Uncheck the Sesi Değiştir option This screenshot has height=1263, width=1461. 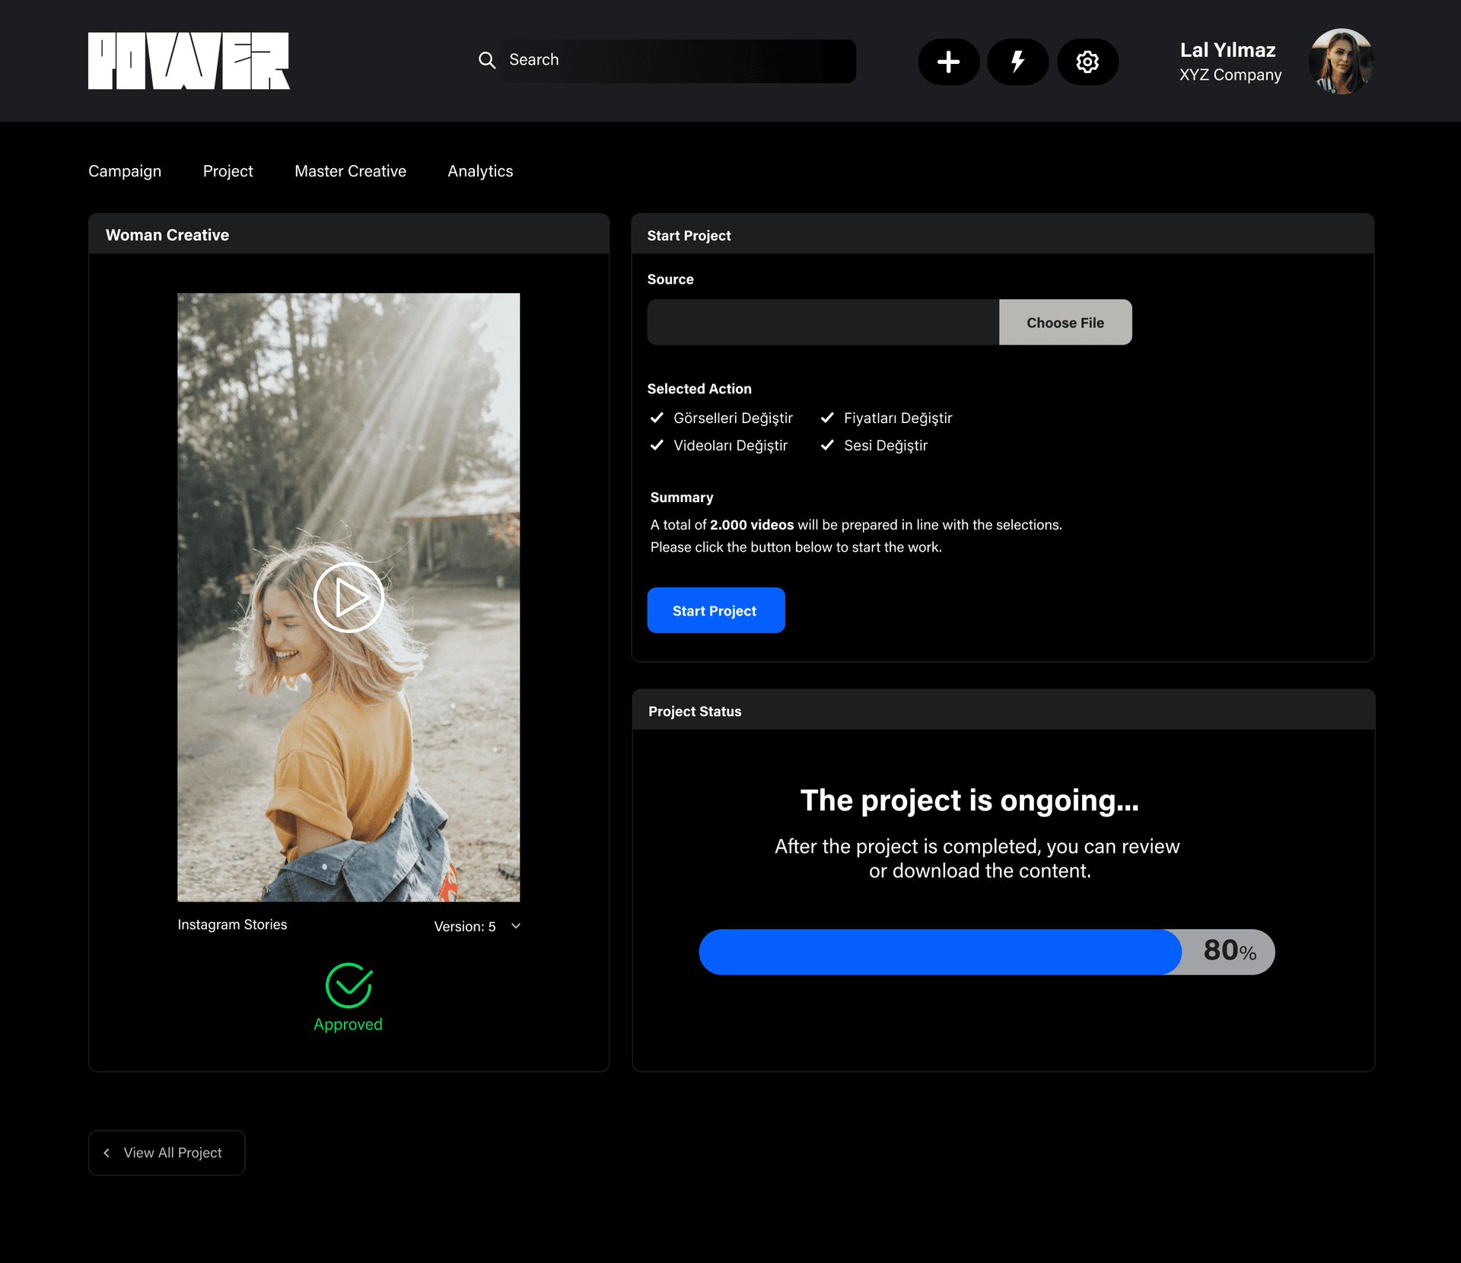(828, 445)
